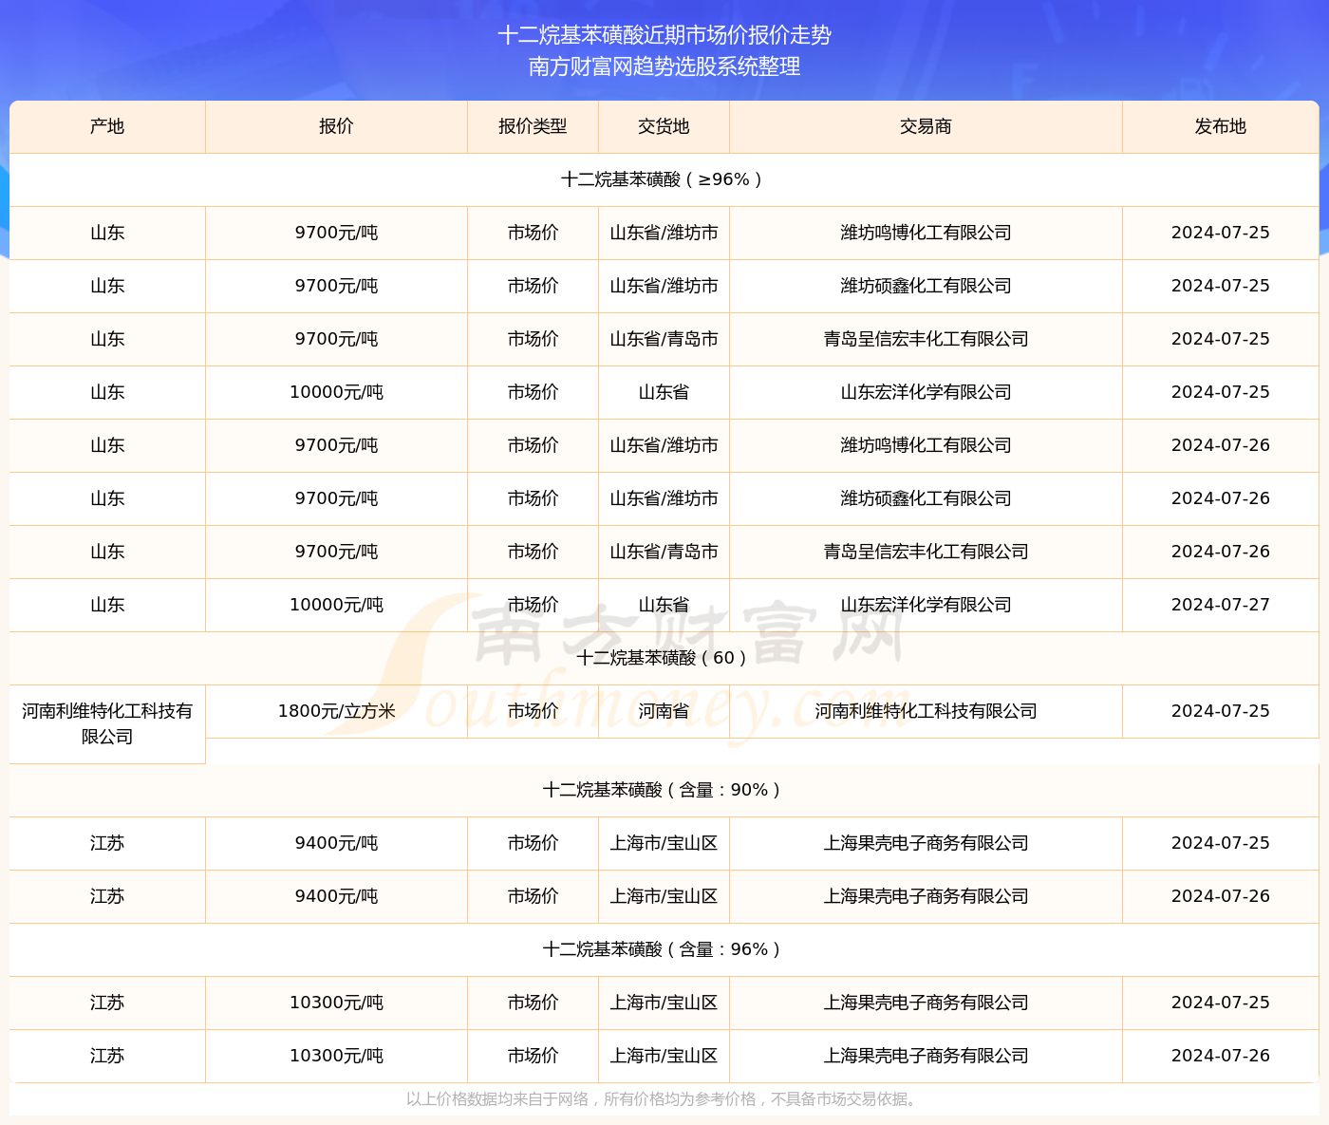Click the section heading 十二烷基苯磺酸（≥96%）
Image resolution: width=1329 pixels, height=1125 pixels.
(664, 179)
